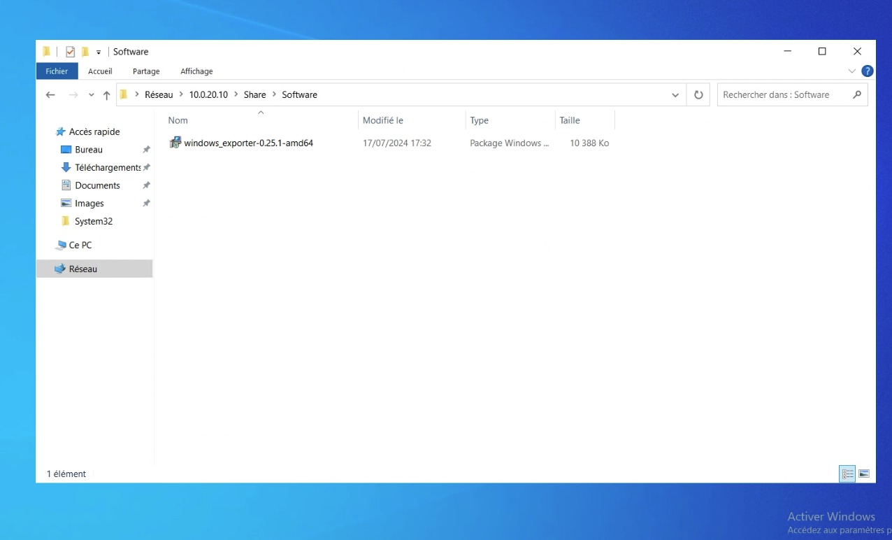
Task: Click the New Folder icon in title bar
Action: click(x=85, y=52)
